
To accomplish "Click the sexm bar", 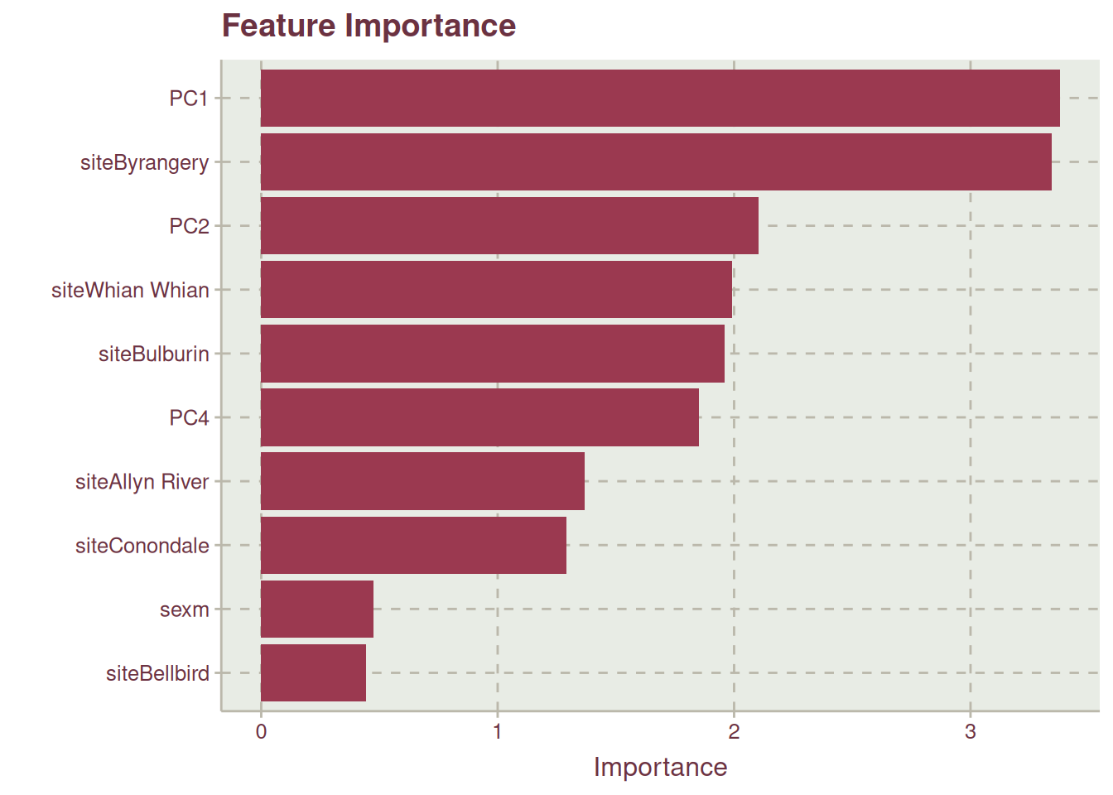I will pos(317,609).
